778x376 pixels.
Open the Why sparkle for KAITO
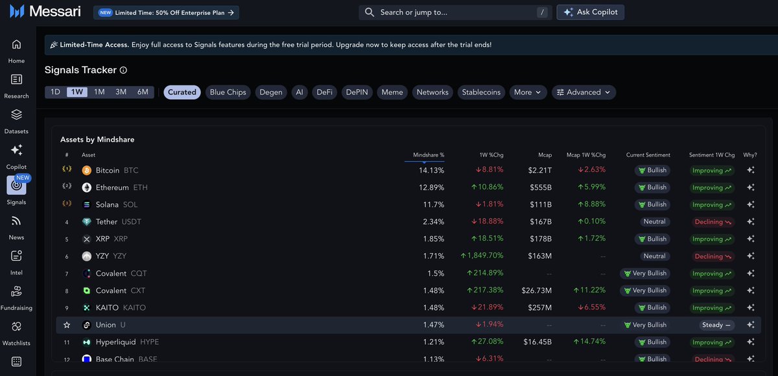click(x=750, y=307)
